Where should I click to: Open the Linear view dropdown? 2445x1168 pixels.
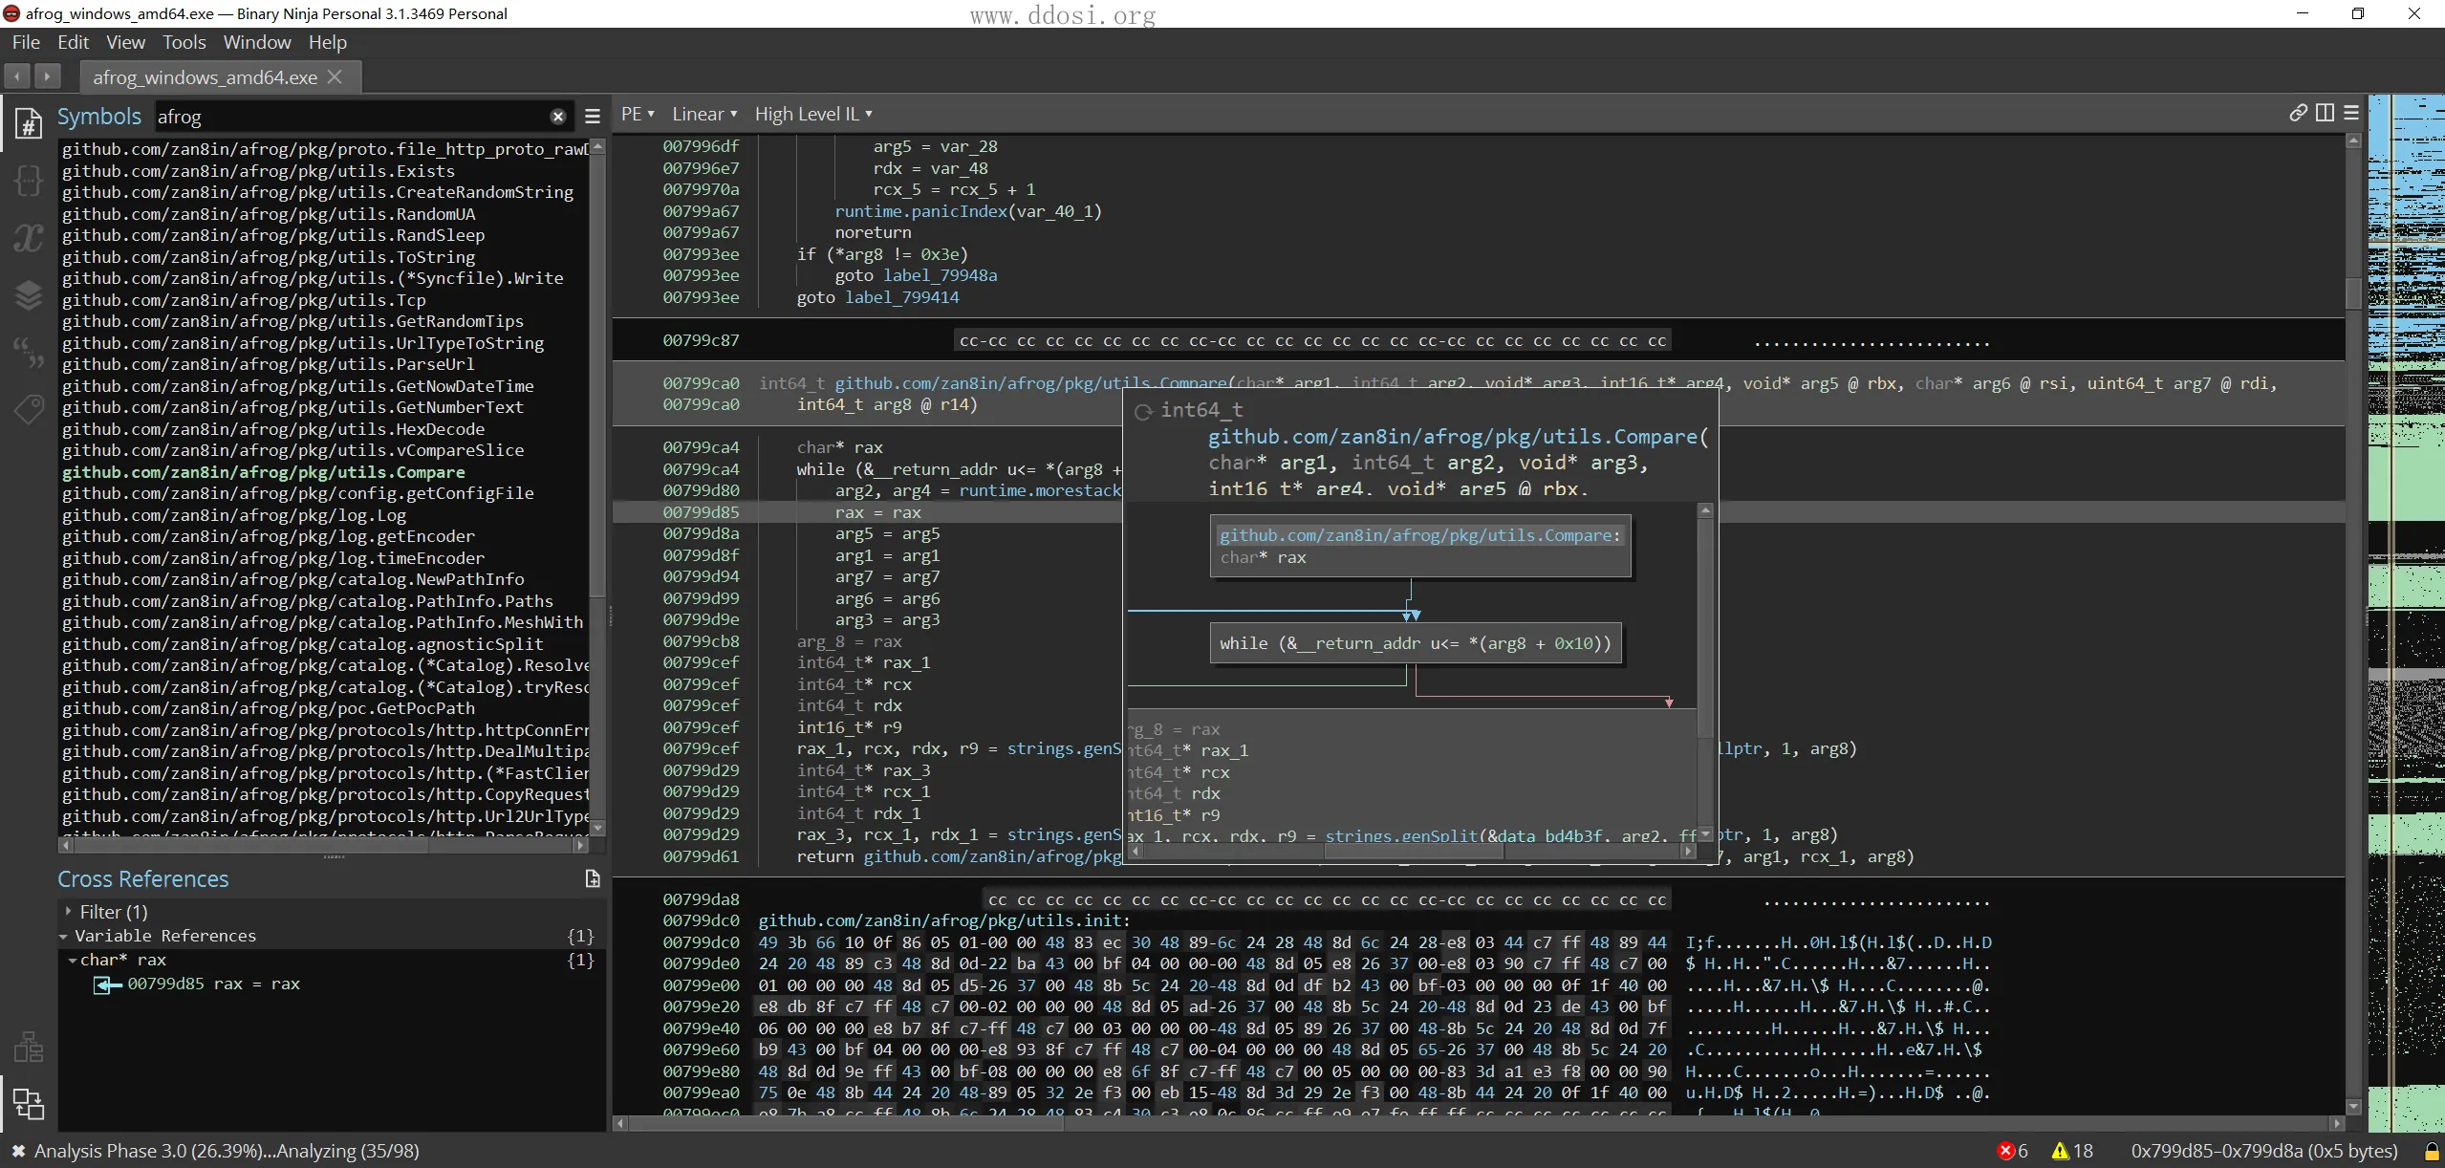click(704, 114)
